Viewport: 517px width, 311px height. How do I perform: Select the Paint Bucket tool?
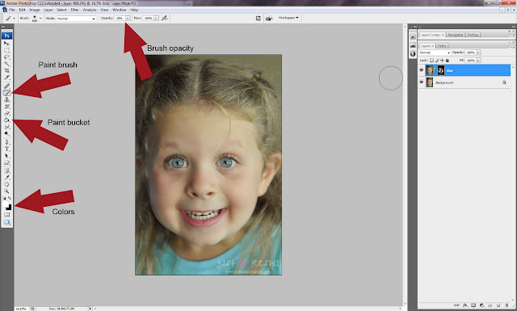click(6, 120)
